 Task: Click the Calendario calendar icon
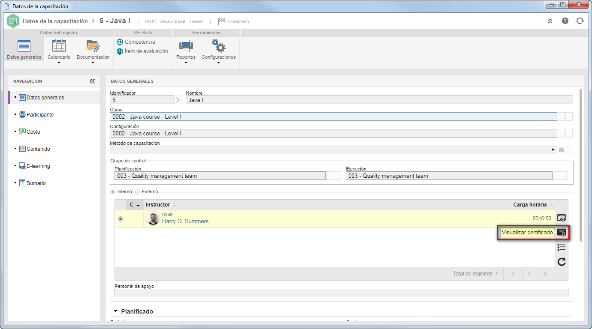tap(59, 46)
